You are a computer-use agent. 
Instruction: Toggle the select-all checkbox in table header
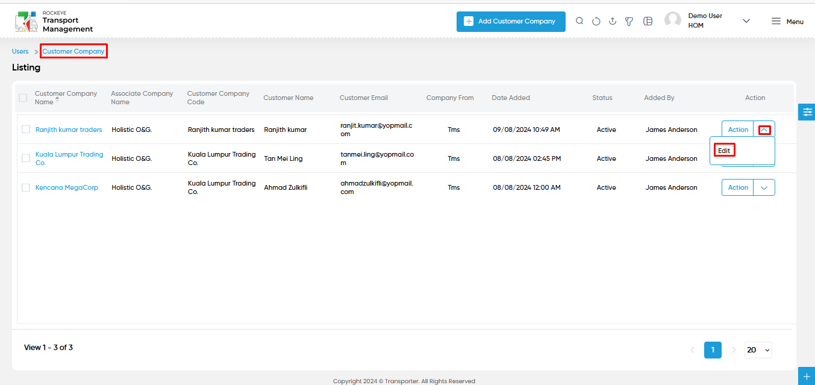coord(23,98)
